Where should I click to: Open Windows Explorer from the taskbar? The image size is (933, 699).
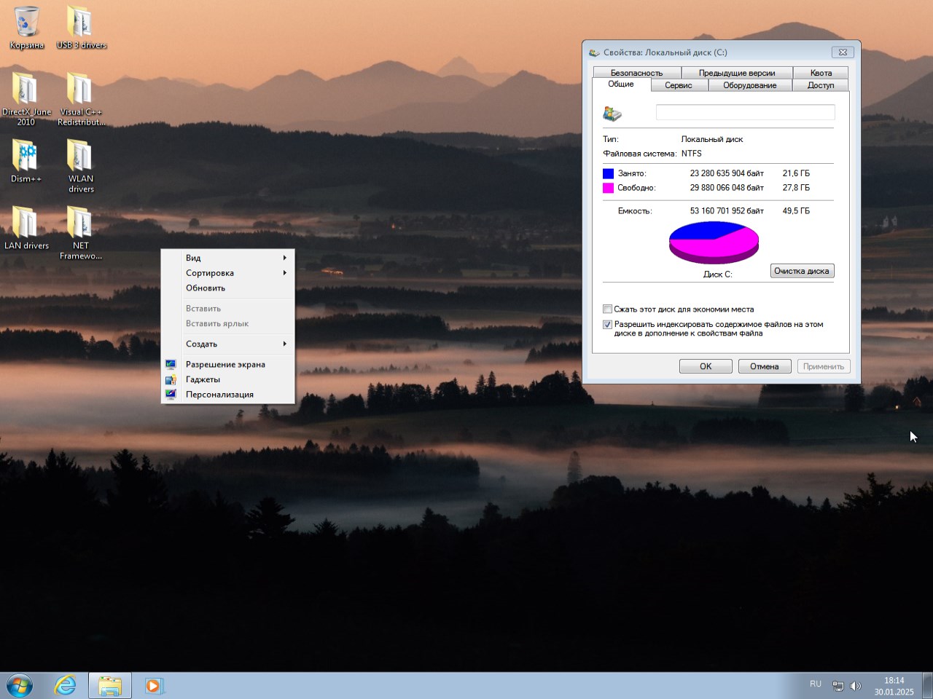(109, 685)
